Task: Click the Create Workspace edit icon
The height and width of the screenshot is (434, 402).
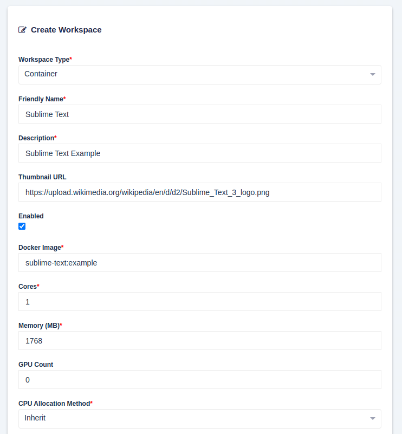Action: click(x=22, y=30)
